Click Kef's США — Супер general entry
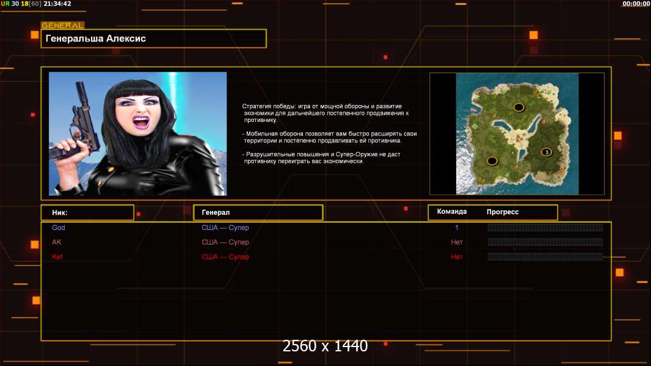Image resolution: width=651 pixels, height=366 pixels. click(x=225, y=257)
